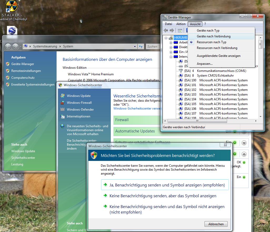Close the notification dialog with the X button
The width and height of the screenshot is (270, 232).
tap(225, 145)
